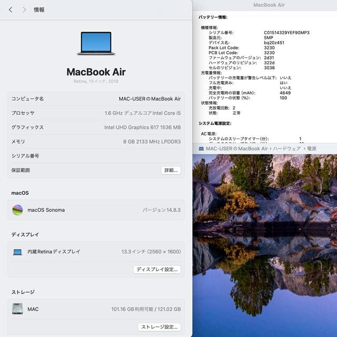The image size is (337, 337).
Task: Click the MAC volume name
Action: pos(33,309)
